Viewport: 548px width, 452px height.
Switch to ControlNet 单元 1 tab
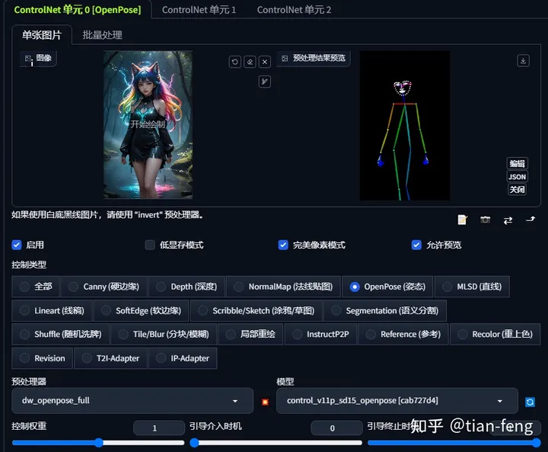pyautogui.click(x=199, y=10)
